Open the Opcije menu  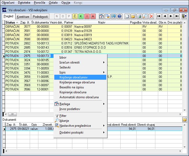[x=66, y=3]
